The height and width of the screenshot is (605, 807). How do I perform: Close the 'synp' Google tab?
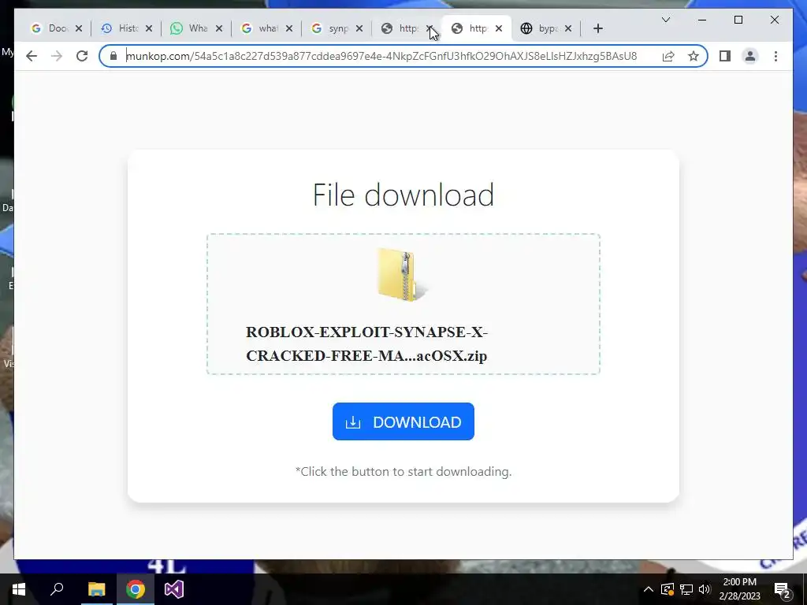coord(359,28)
